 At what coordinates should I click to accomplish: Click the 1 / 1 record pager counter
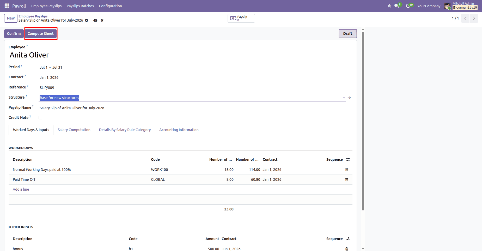(455, 18)
